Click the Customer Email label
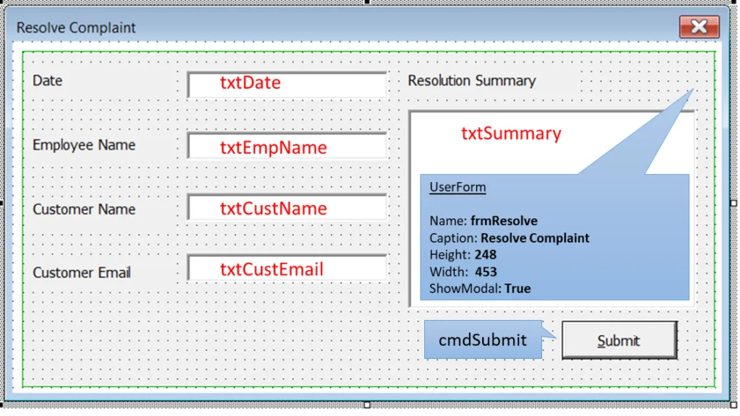Screen dimensions: 740x416 click(82, 273)
